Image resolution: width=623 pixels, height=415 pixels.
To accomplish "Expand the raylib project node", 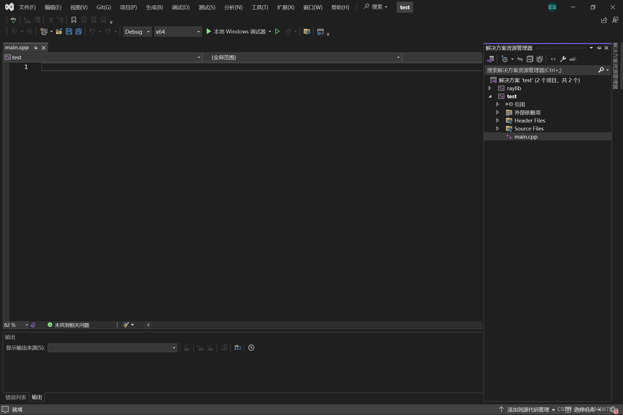I will pos(490,88).
